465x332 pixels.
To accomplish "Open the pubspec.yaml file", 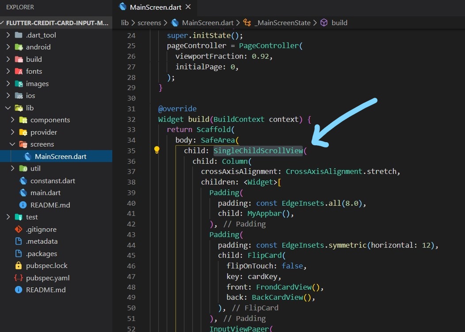I will 48,278.
